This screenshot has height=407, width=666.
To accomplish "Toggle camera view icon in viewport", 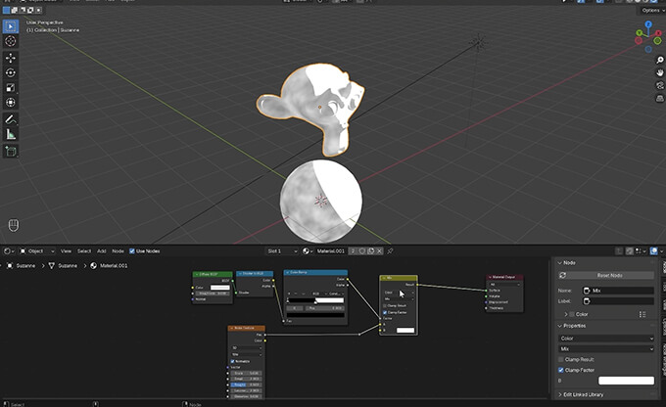I will coord(659,85).
